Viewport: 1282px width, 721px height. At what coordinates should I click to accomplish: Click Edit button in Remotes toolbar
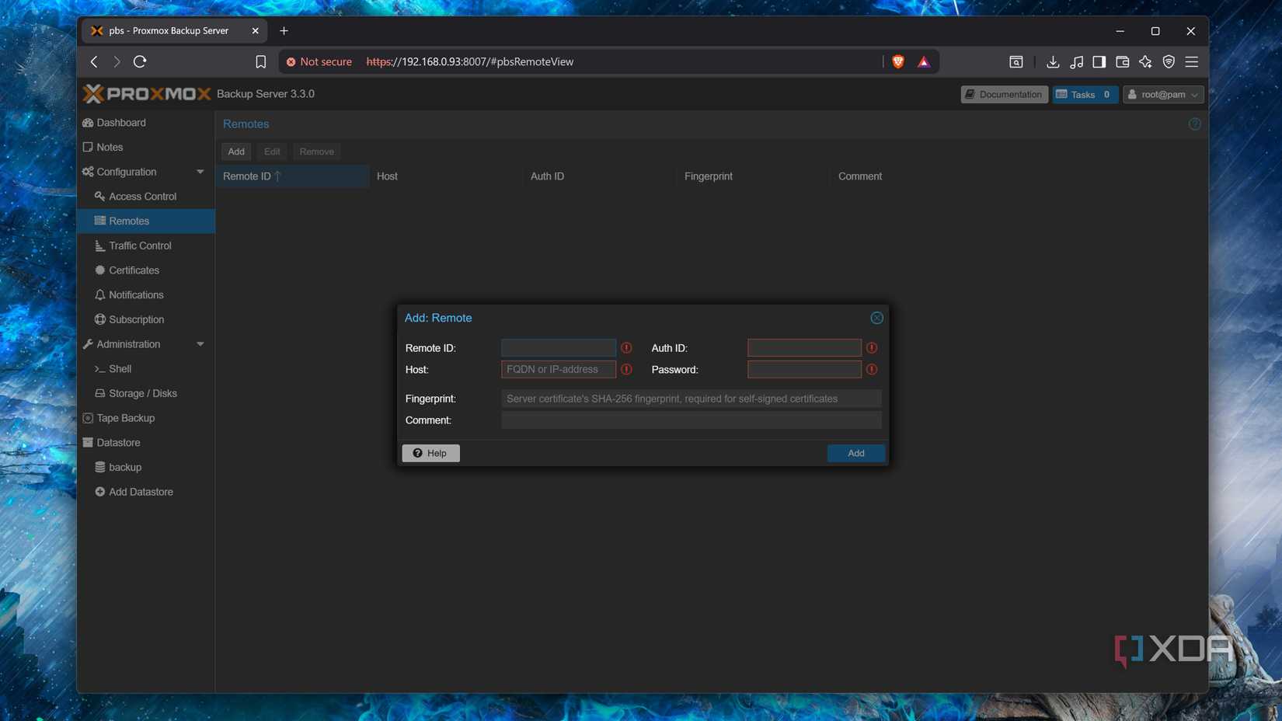(x=272, y=152)
